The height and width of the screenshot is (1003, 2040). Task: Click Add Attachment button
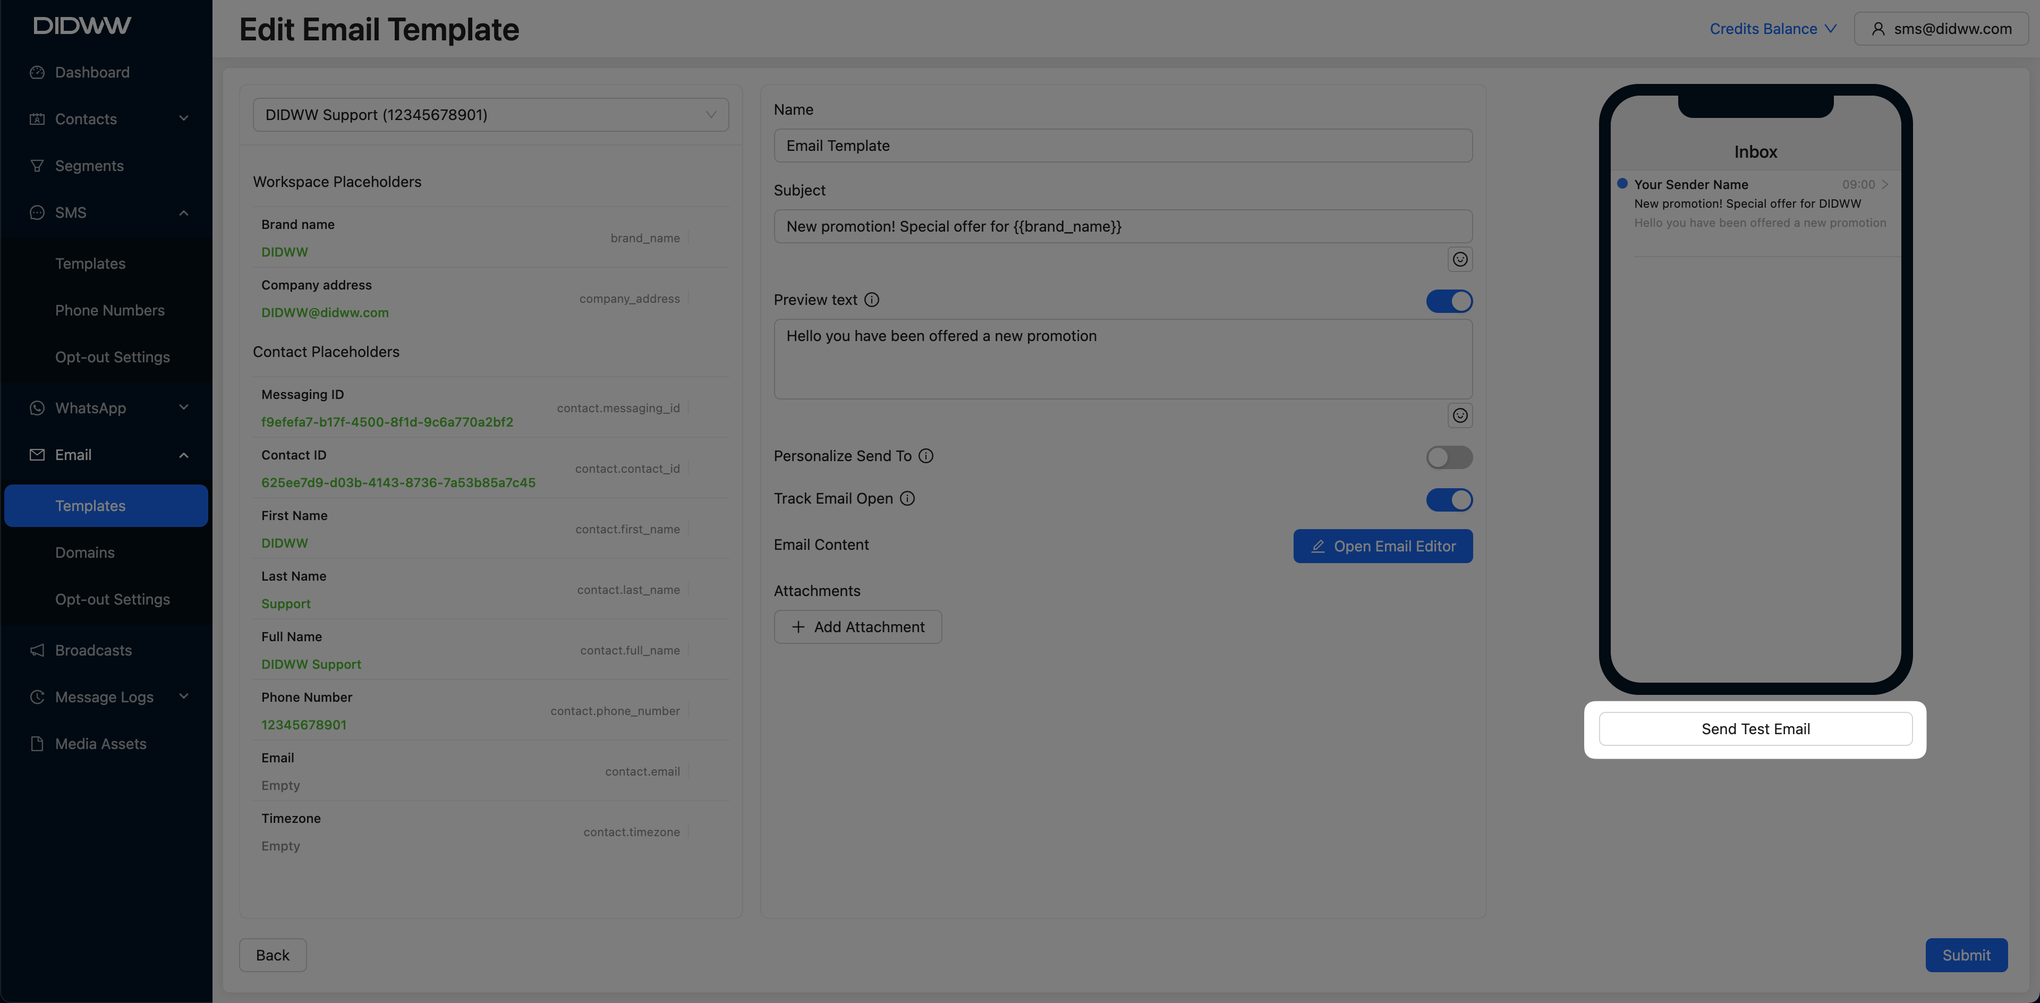click(x=857, y=627)
